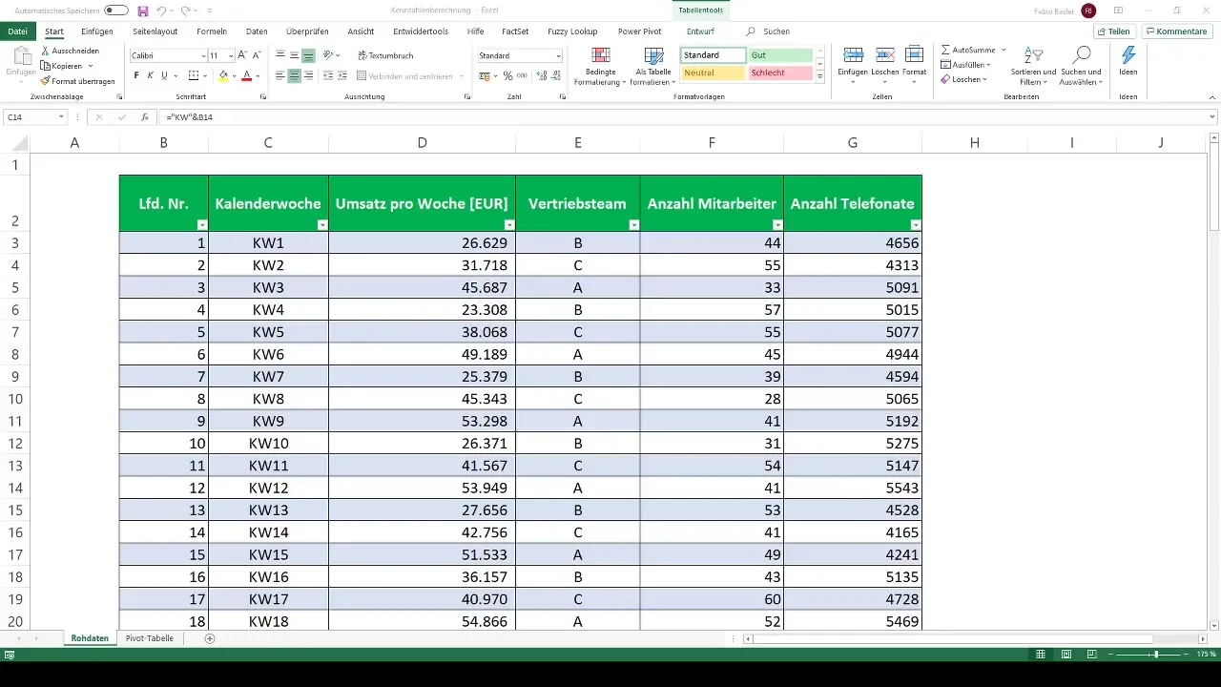Viewport: 1221px width, 687px height.
Task: Click AutoSumme sigma button
Action: point(968,49)
